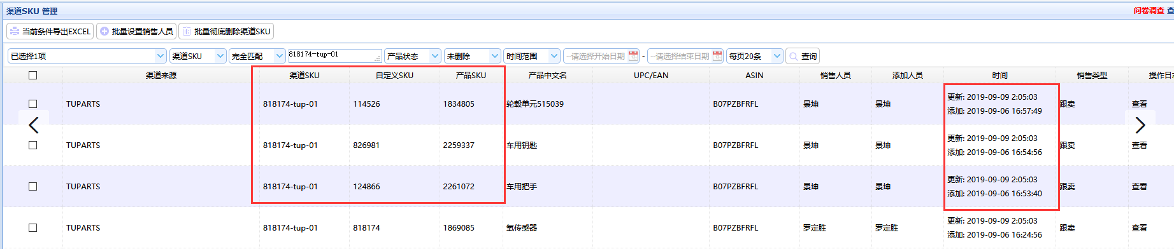Click the 产品中文名 column header
The width and height of the screenshot is (1174, 249).
click(x=548, y=75)
